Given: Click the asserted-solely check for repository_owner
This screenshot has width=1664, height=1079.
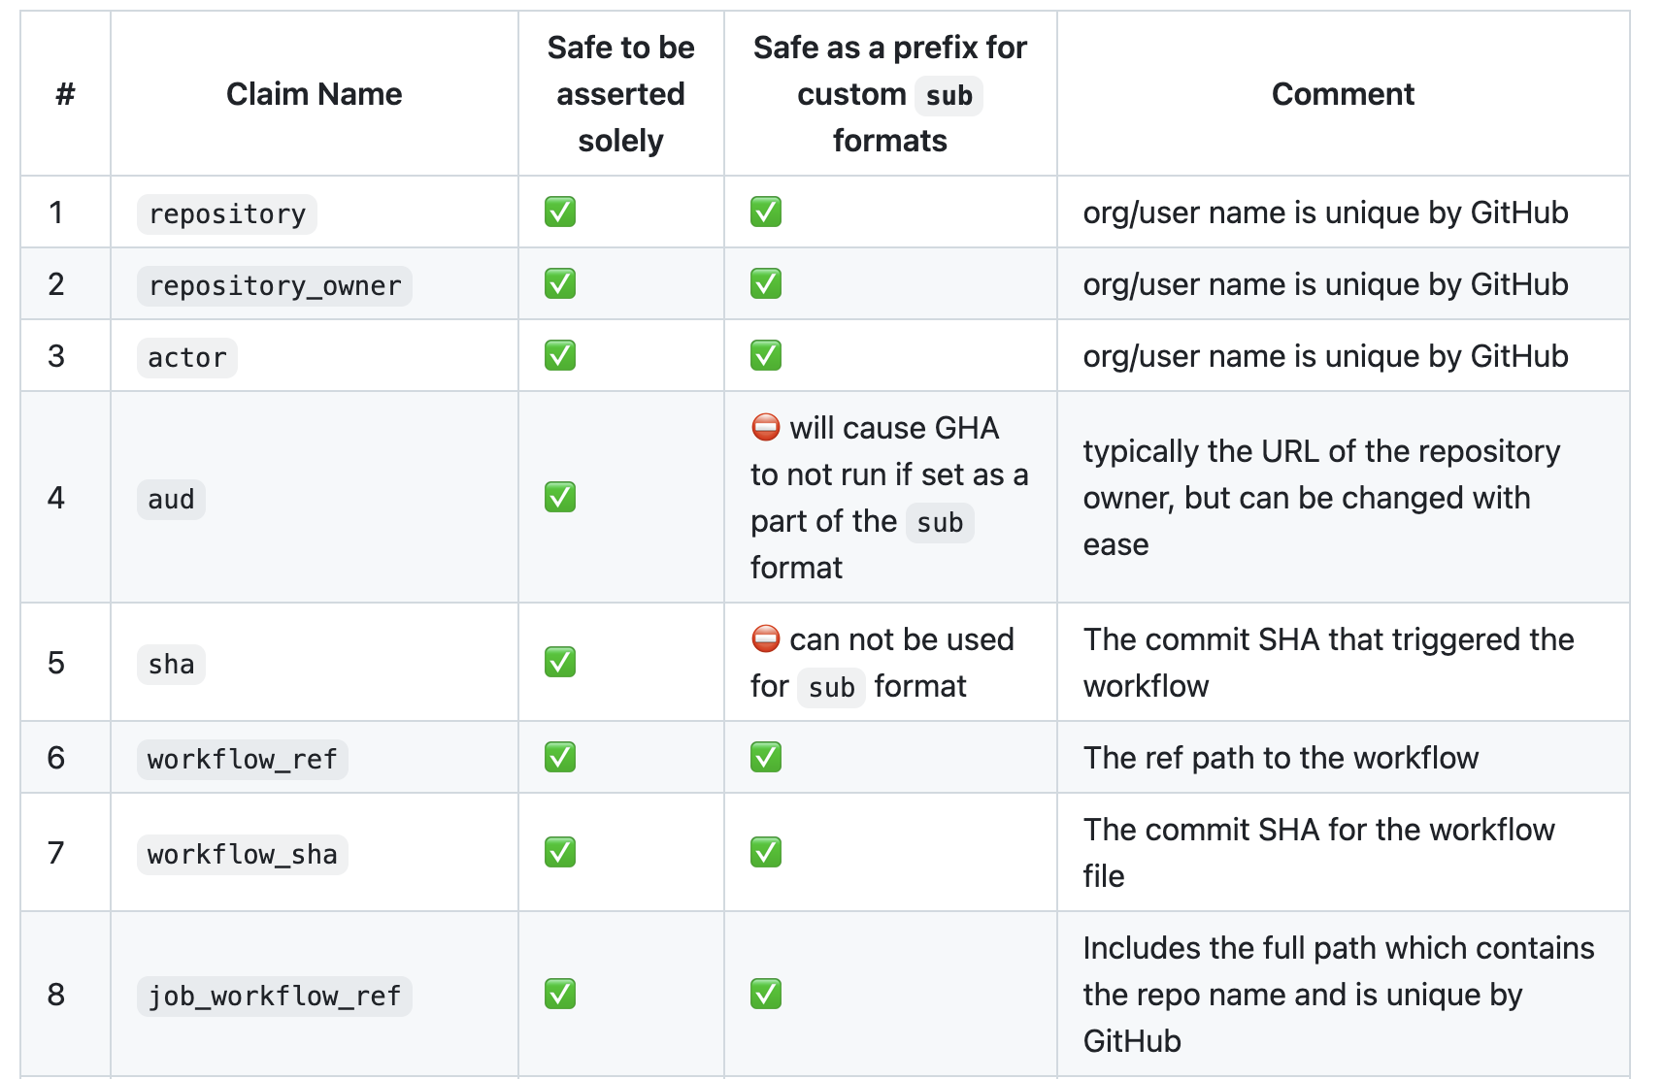Looking at the screenshot, I should [x=560, y=283].
